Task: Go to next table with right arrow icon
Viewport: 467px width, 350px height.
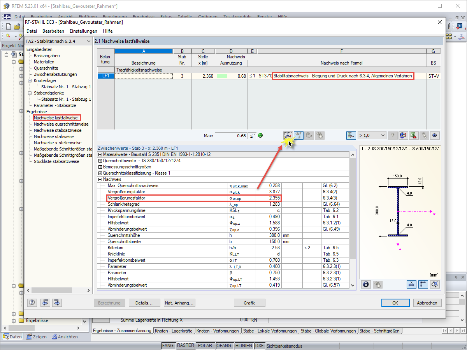Action: pyautogui.click(x=57, y=303)
